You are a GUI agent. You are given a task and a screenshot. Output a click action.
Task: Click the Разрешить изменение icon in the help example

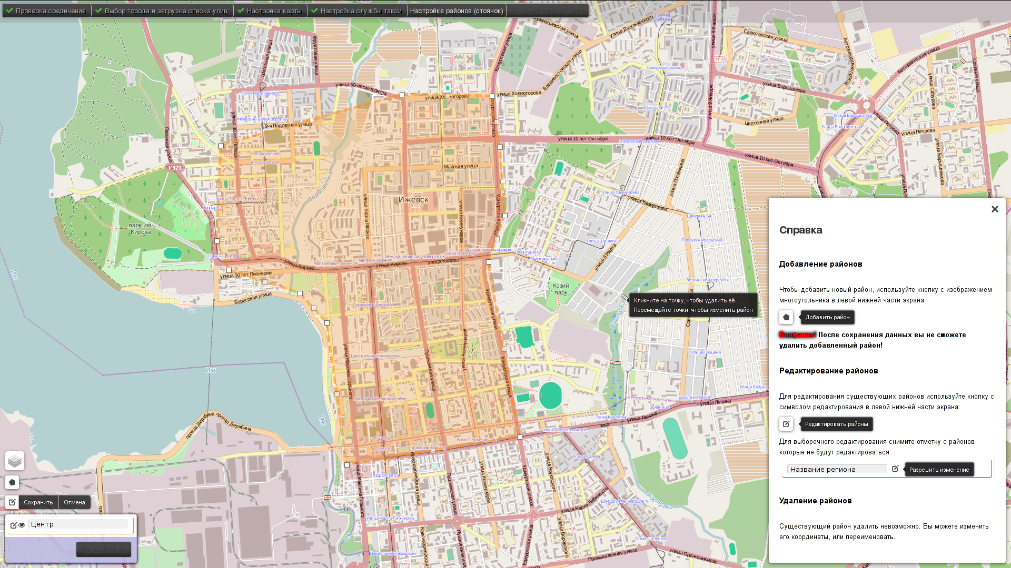click(x=895, y=469)
